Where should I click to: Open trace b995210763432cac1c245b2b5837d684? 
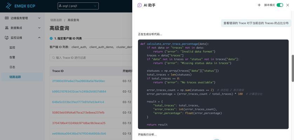pyautogui.click(x=79, y=91)
